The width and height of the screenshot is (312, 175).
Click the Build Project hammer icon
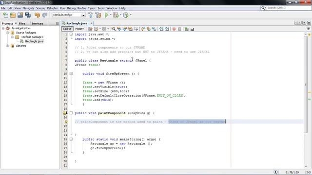tap(91, 15)
